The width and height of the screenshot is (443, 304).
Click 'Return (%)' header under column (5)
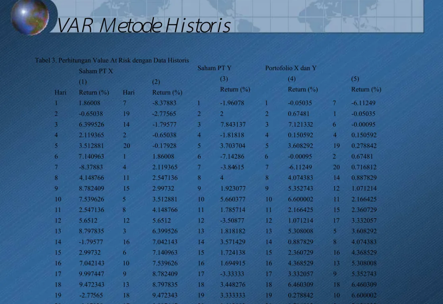(366, 89)
